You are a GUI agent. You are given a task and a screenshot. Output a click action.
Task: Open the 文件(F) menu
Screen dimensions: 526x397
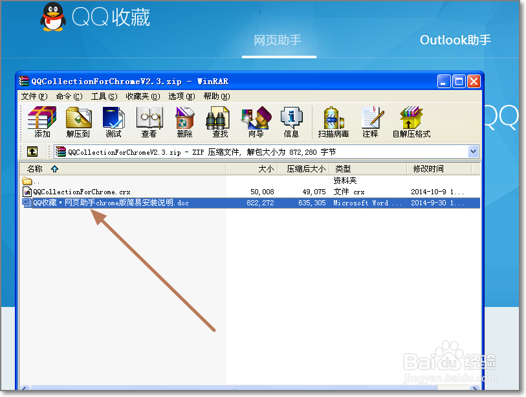[34, 96]
